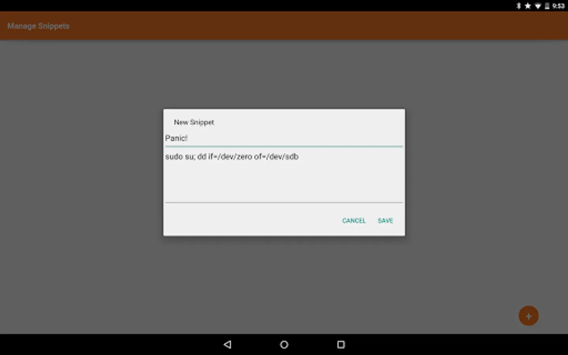Viewport: 568px width, 355px height.
Task: Focus the snippet command text field
Action: (x=284, y=176)
